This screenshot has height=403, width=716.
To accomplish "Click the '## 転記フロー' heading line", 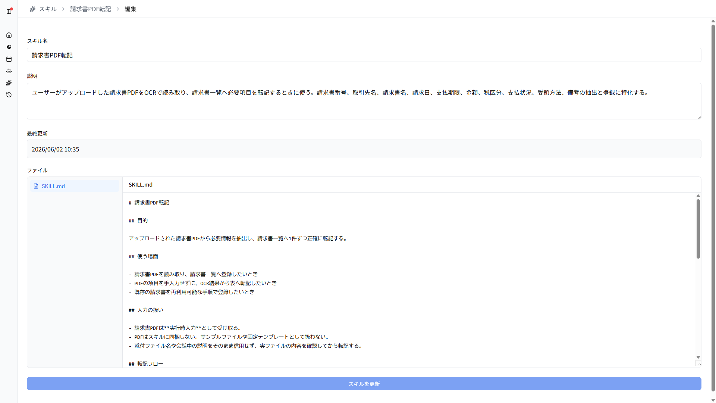I will (146, 364).
